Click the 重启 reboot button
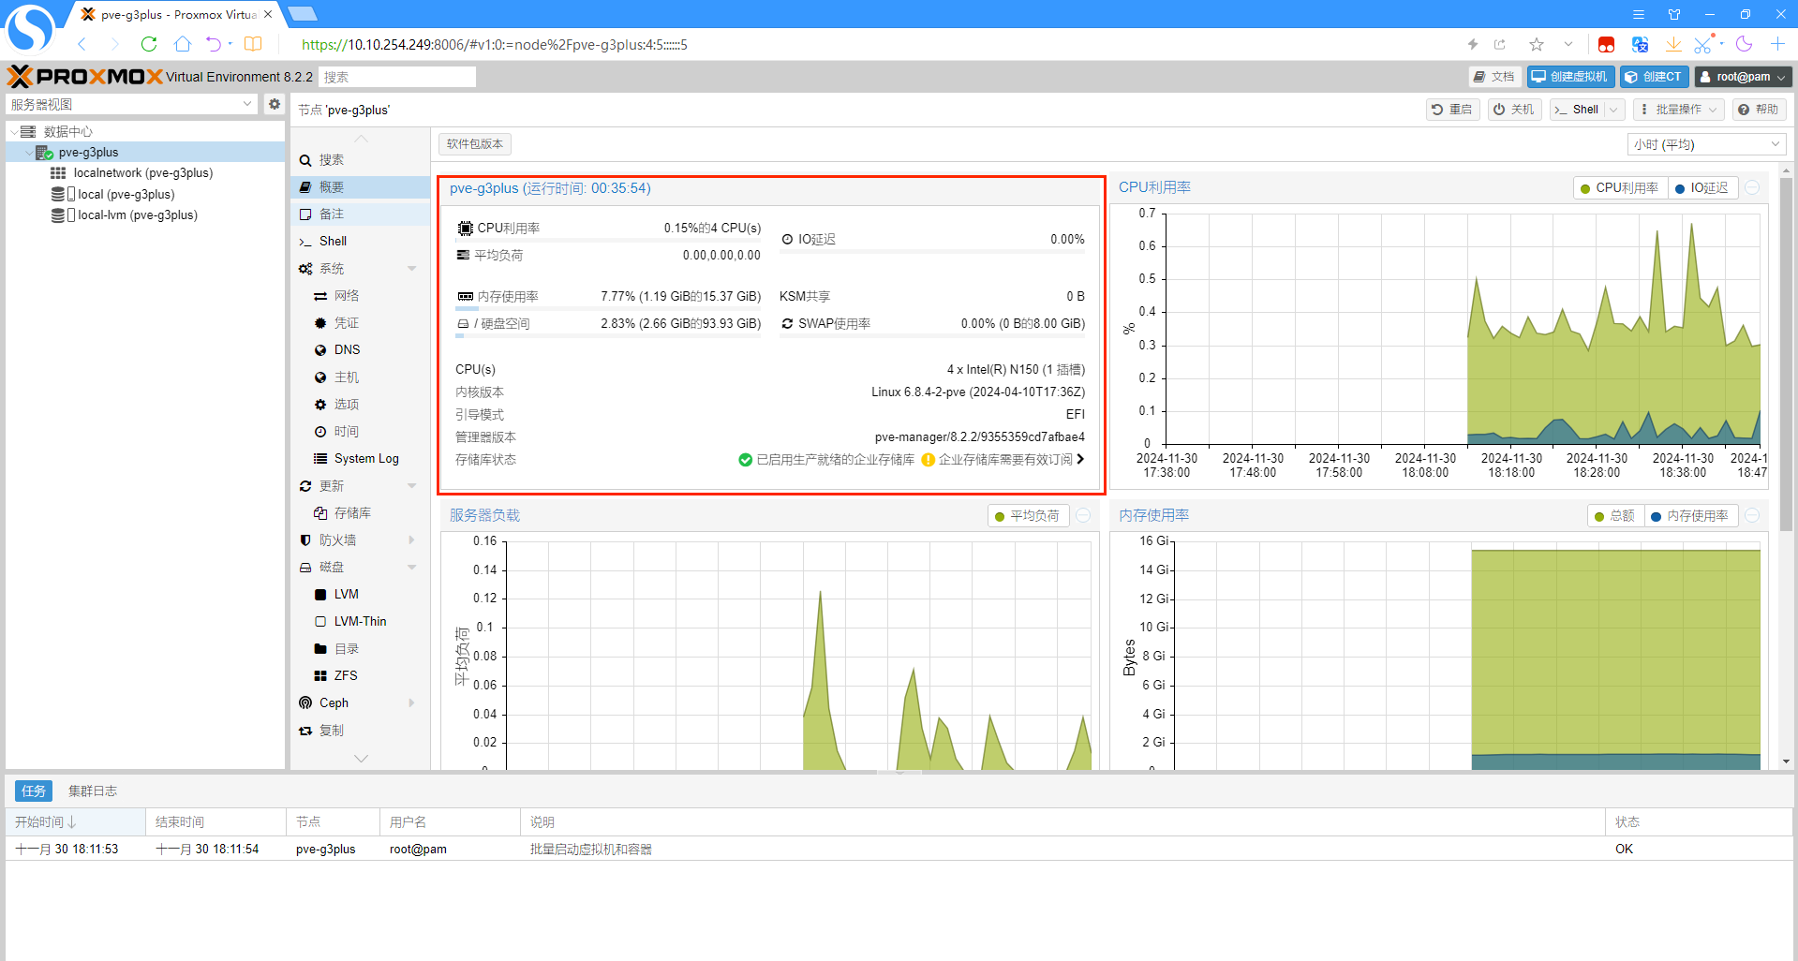 coord(1452,110)
